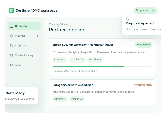Click the Overview panel icon in sidebar
Viewport: 166px width, 118px height.
12,26
